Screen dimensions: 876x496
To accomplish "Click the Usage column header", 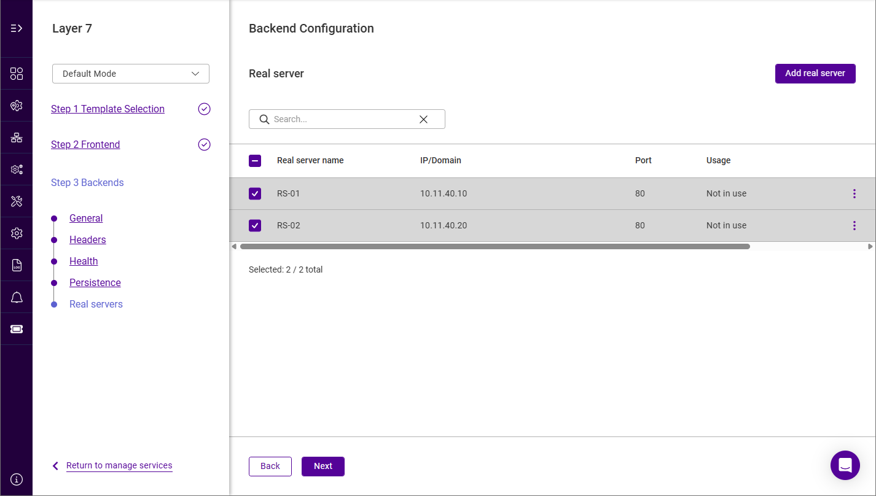I will click(x=718, y=161).
